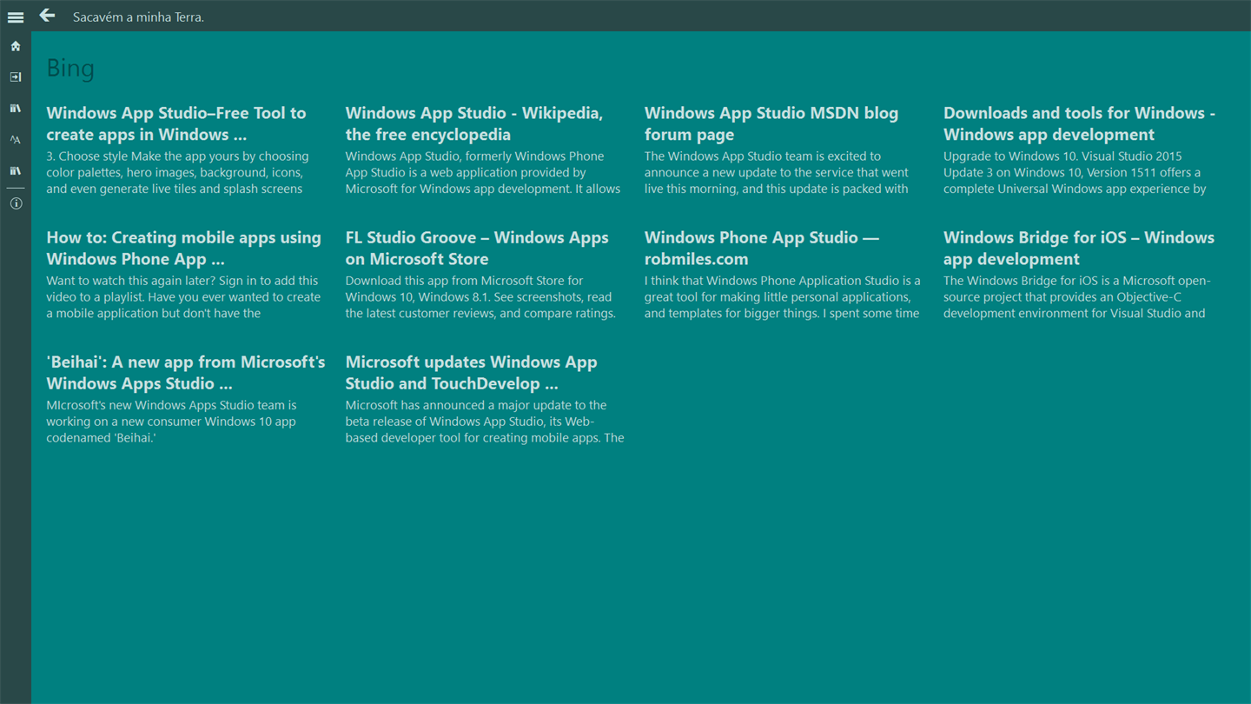Click the text 'Upgrade to Windows 10. Visual Studio 2015'
This screenshot has width=1251, height=704.
[x=1062, y=156]
